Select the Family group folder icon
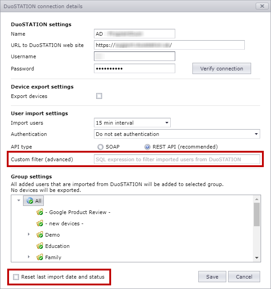Screen dimensions: 271x289 (40, 257)
